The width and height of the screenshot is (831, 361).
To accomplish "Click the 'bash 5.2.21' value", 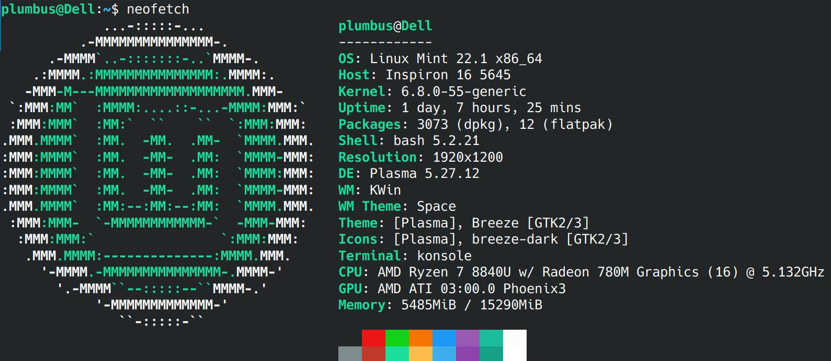I will (436, 140).
